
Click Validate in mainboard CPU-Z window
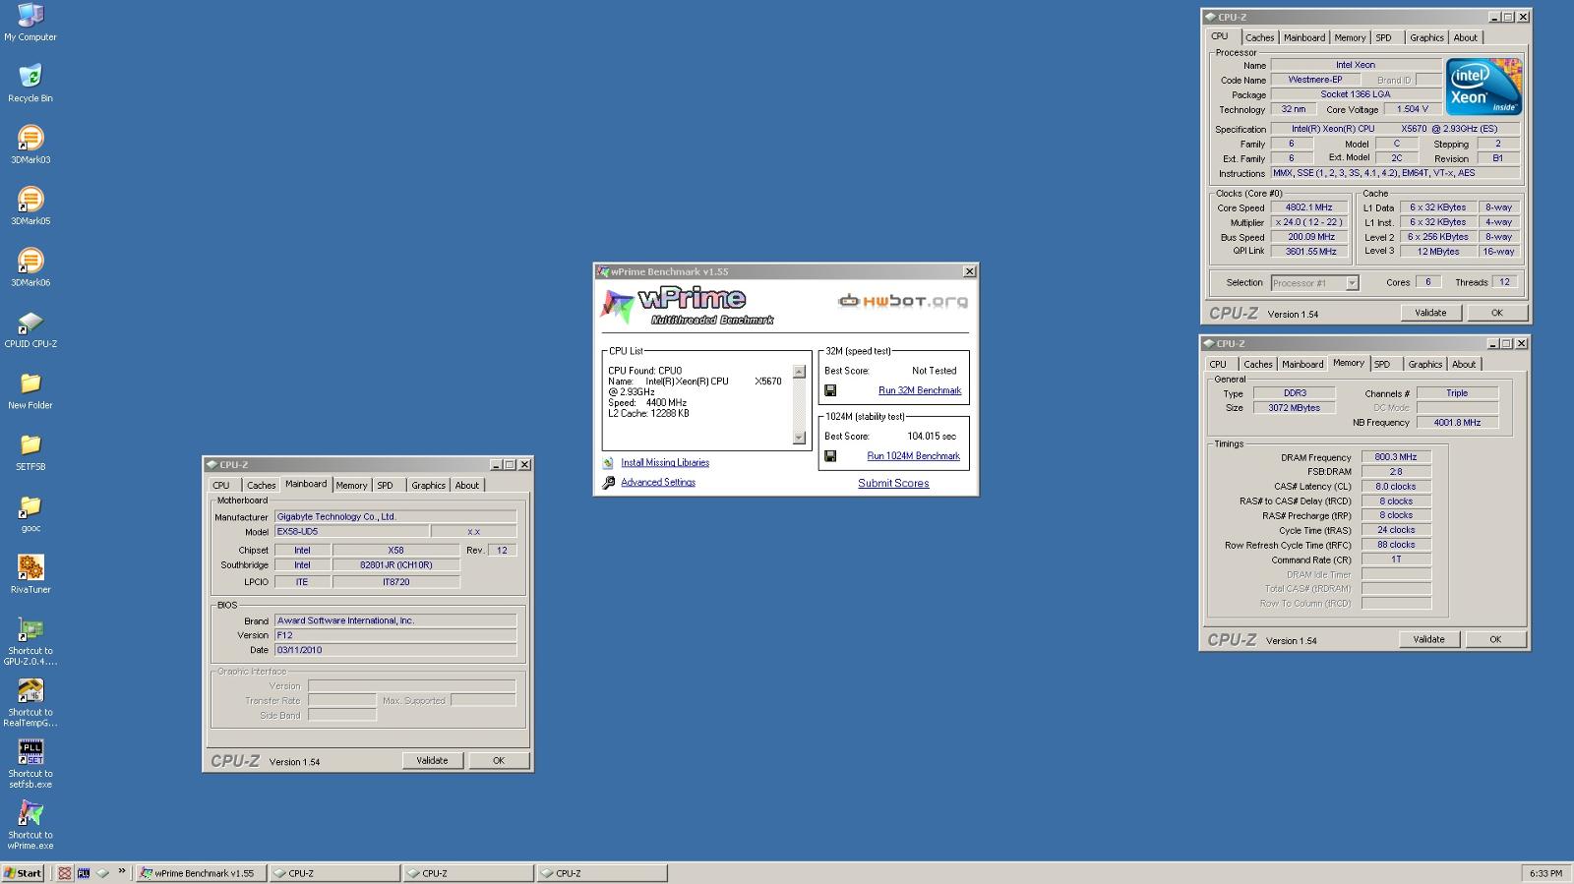pos(432,760)
